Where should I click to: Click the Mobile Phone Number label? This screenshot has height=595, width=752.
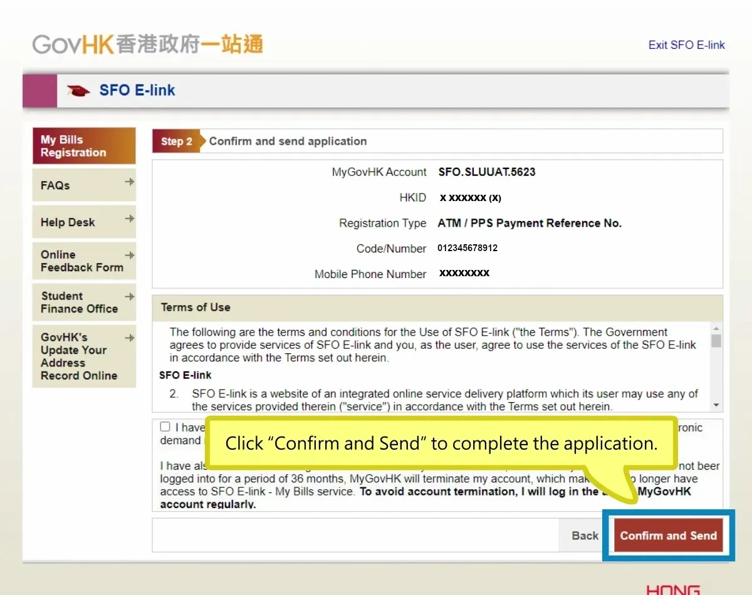point(370,274)
